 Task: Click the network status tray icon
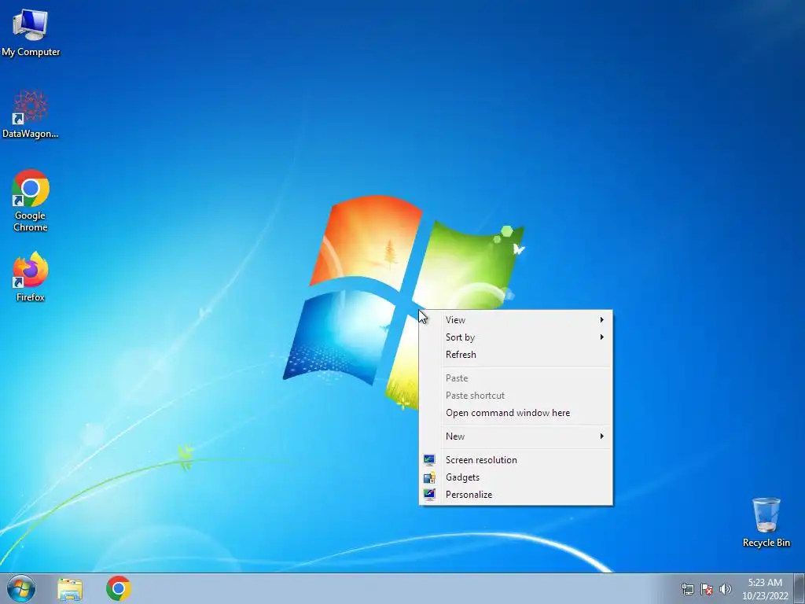coord(687,589)
